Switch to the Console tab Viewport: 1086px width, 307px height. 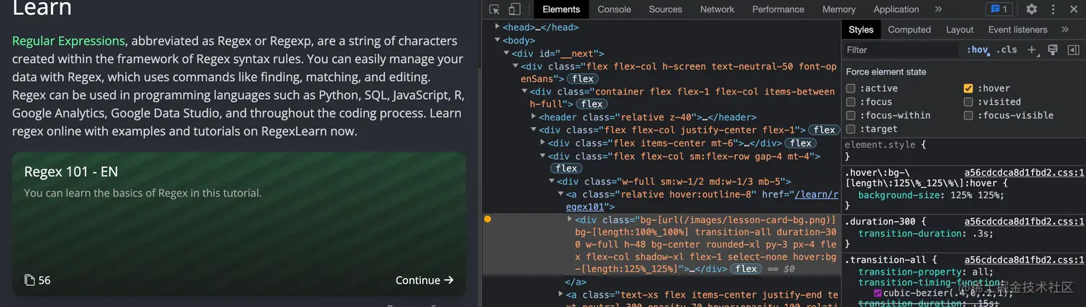(x=614, y=9)
